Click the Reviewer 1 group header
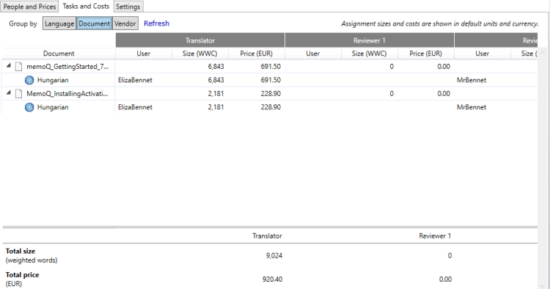Viewport: 550px width, 289px height. click(x=370, y=40)
